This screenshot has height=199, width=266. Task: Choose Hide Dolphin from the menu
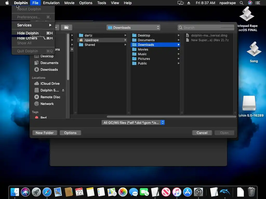[33, 33]
